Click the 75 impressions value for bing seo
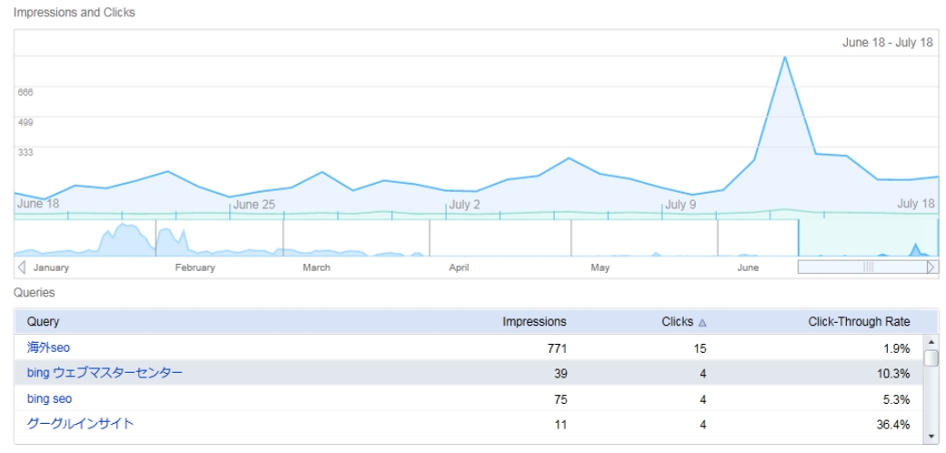The width and height of the screenshot is (946, 453). click(x=560, y=398)
